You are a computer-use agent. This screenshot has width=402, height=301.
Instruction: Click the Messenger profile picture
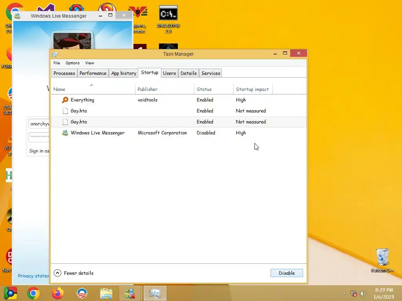(x=72, y=41)
